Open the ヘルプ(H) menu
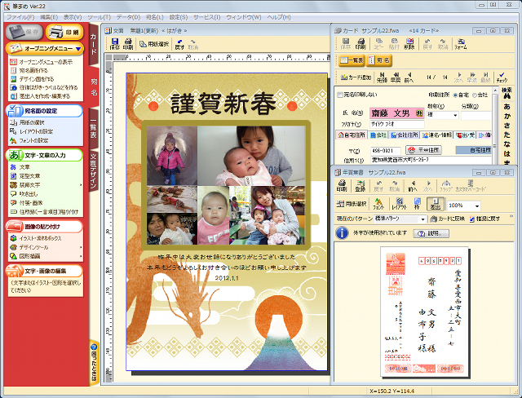This screenshot has height=398, width=522. pos(279,17)
